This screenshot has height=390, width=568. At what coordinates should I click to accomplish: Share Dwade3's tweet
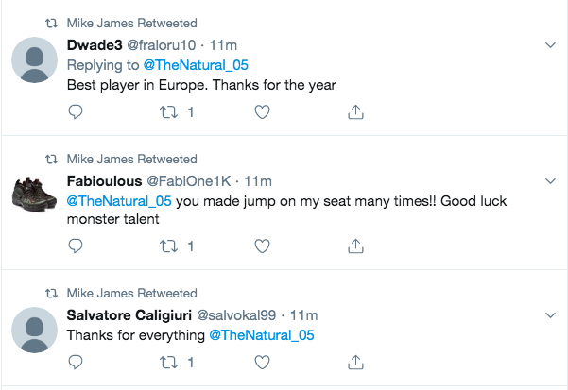point(356,112)
